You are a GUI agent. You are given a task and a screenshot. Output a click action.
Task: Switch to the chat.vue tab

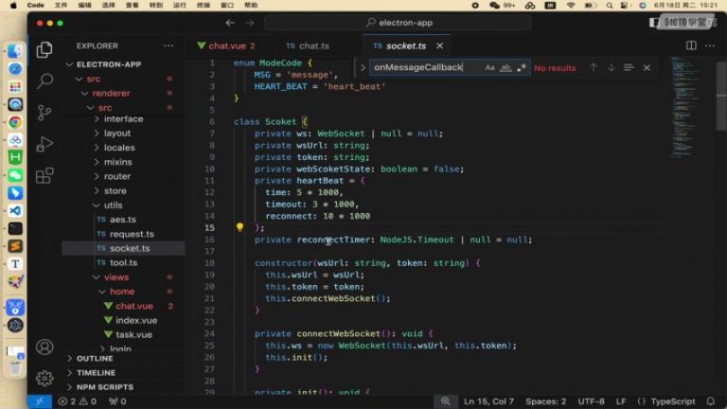tap(226, 45)
